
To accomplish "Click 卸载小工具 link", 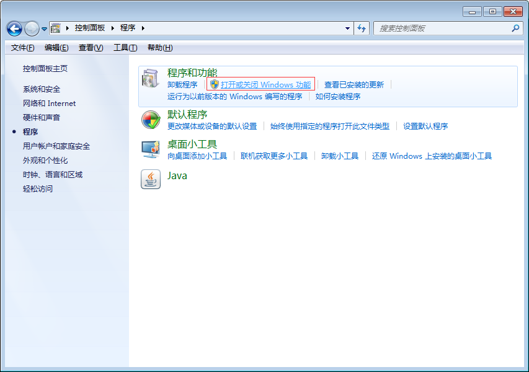I will (x=340, y=156).
